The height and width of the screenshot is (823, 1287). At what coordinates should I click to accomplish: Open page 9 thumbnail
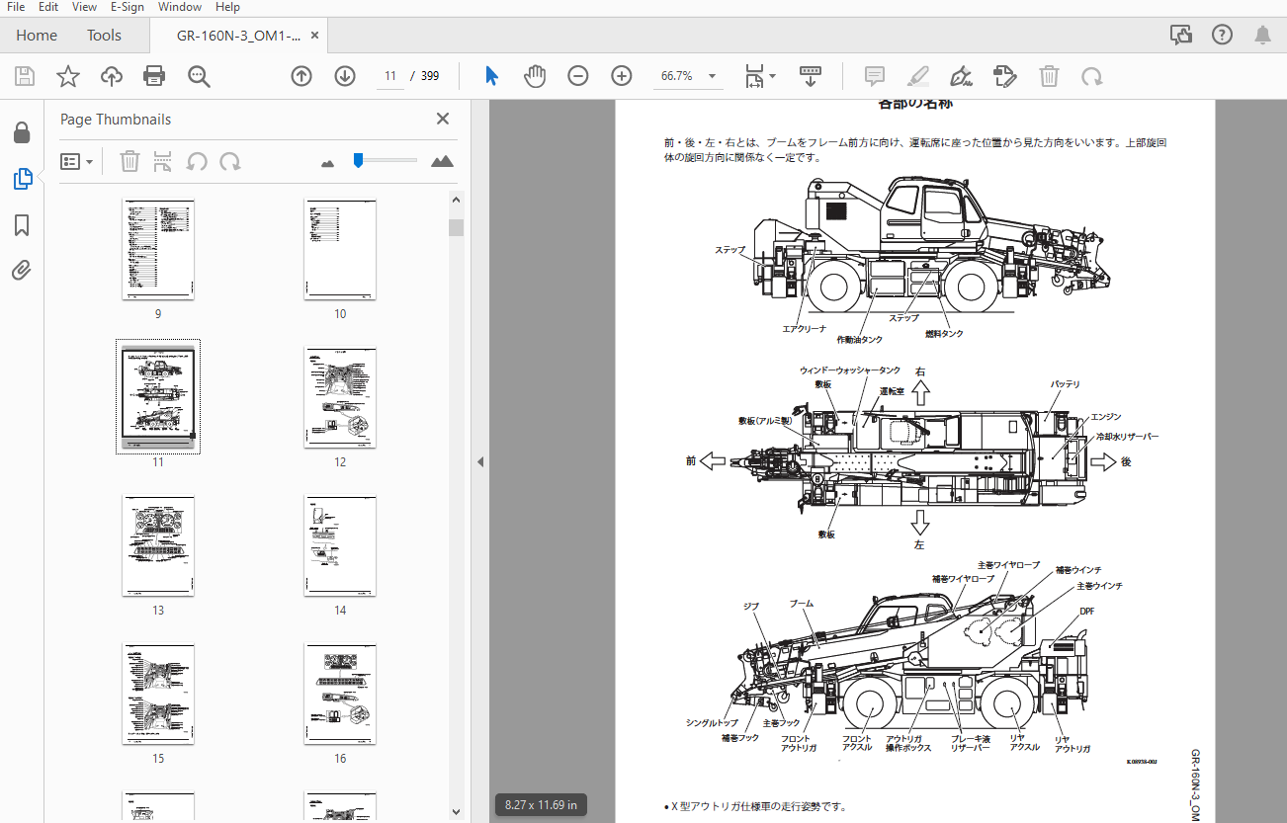click(158, 249)
